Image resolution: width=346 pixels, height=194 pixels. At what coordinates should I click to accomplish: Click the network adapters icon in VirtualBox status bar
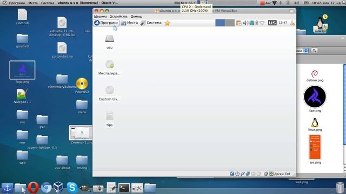248,174
